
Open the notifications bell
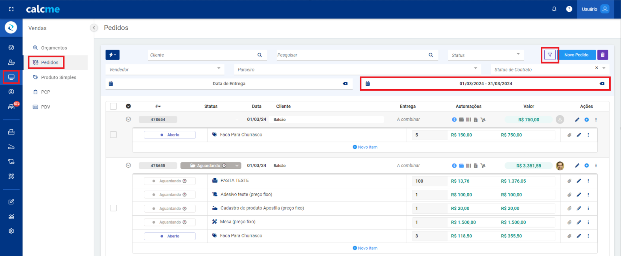pyautogui.click(x=554, y=9)
